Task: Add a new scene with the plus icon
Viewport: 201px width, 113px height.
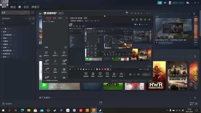Action: [67, 18]
